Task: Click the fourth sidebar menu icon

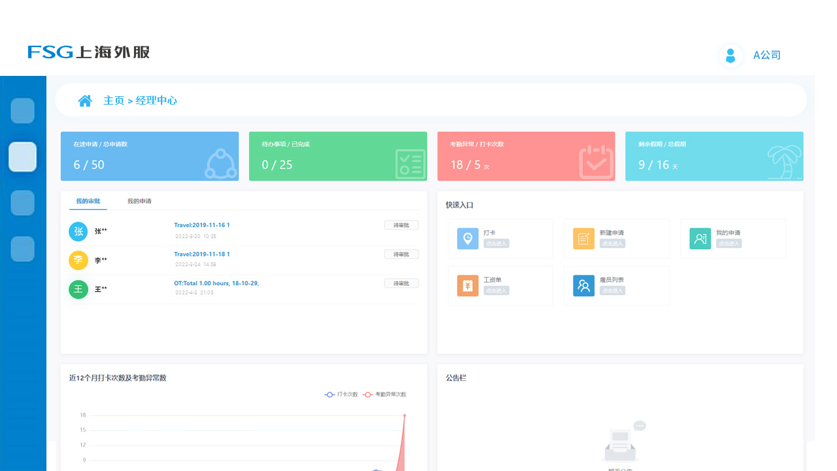Action: tap(22, 249)
